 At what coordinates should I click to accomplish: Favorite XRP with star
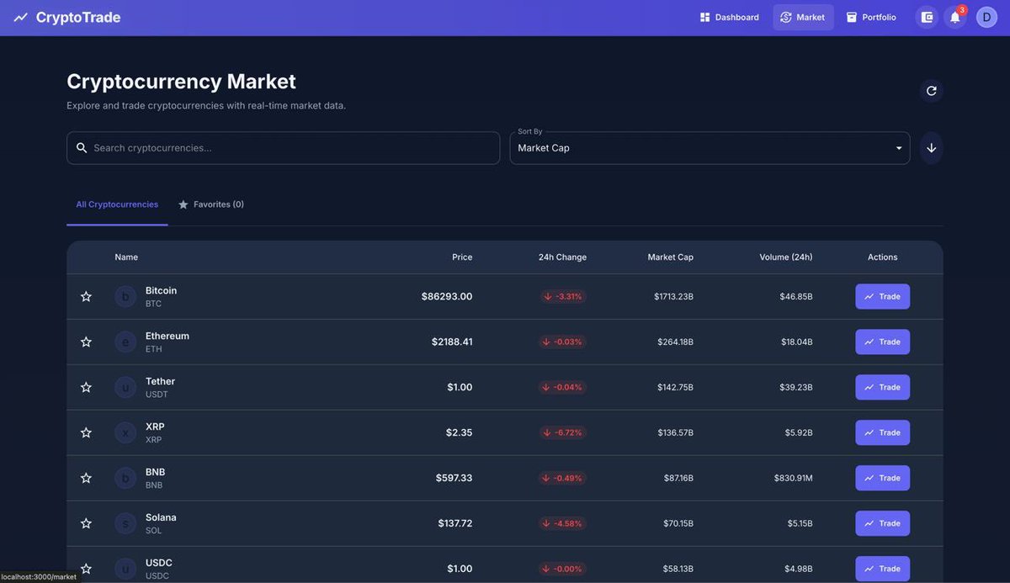[x=86, y=432]
